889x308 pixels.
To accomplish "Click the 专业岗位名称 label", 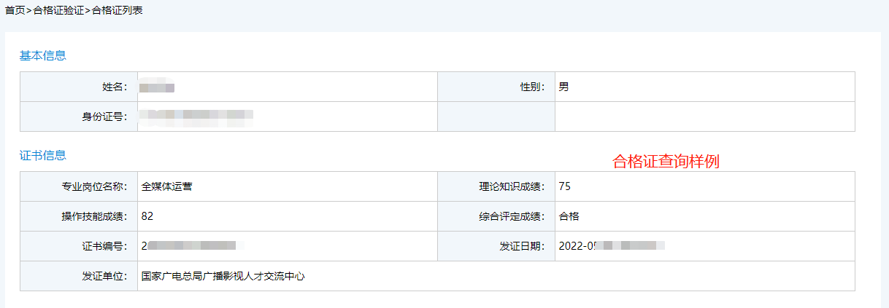I will click(95, 186).
